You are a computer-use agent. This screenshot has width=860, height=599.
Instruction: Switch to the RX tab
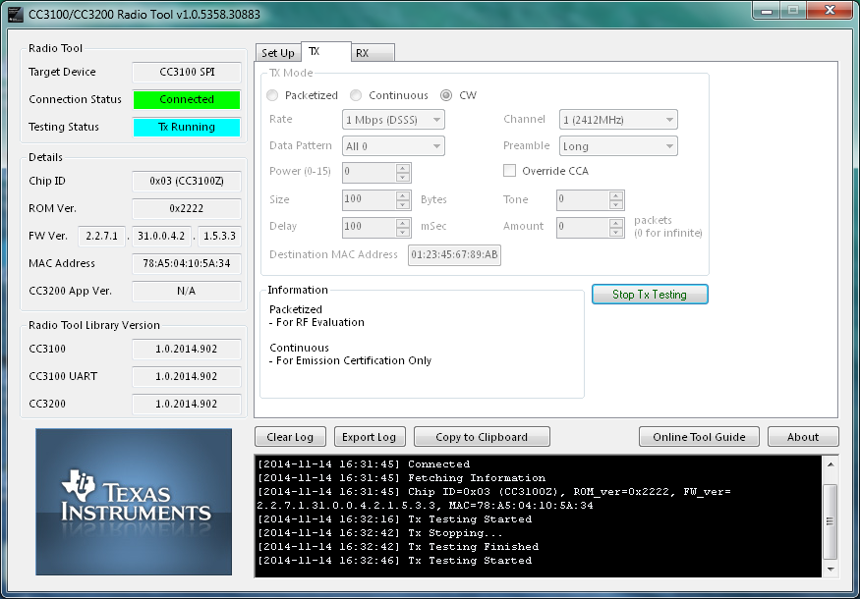click(x=372, y=53)
